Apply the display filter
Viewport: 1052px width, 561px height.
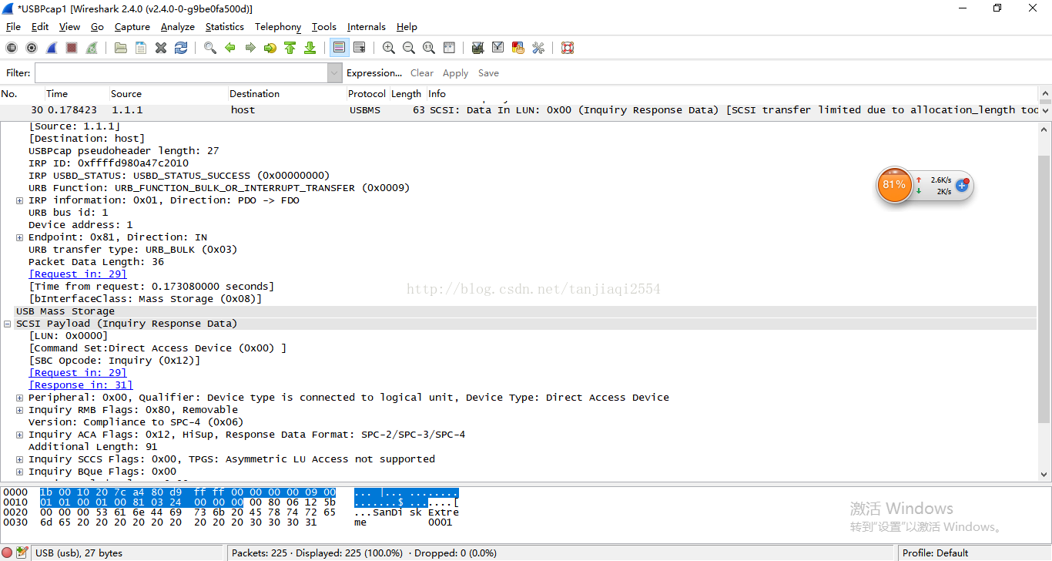(x=455, y=73)
